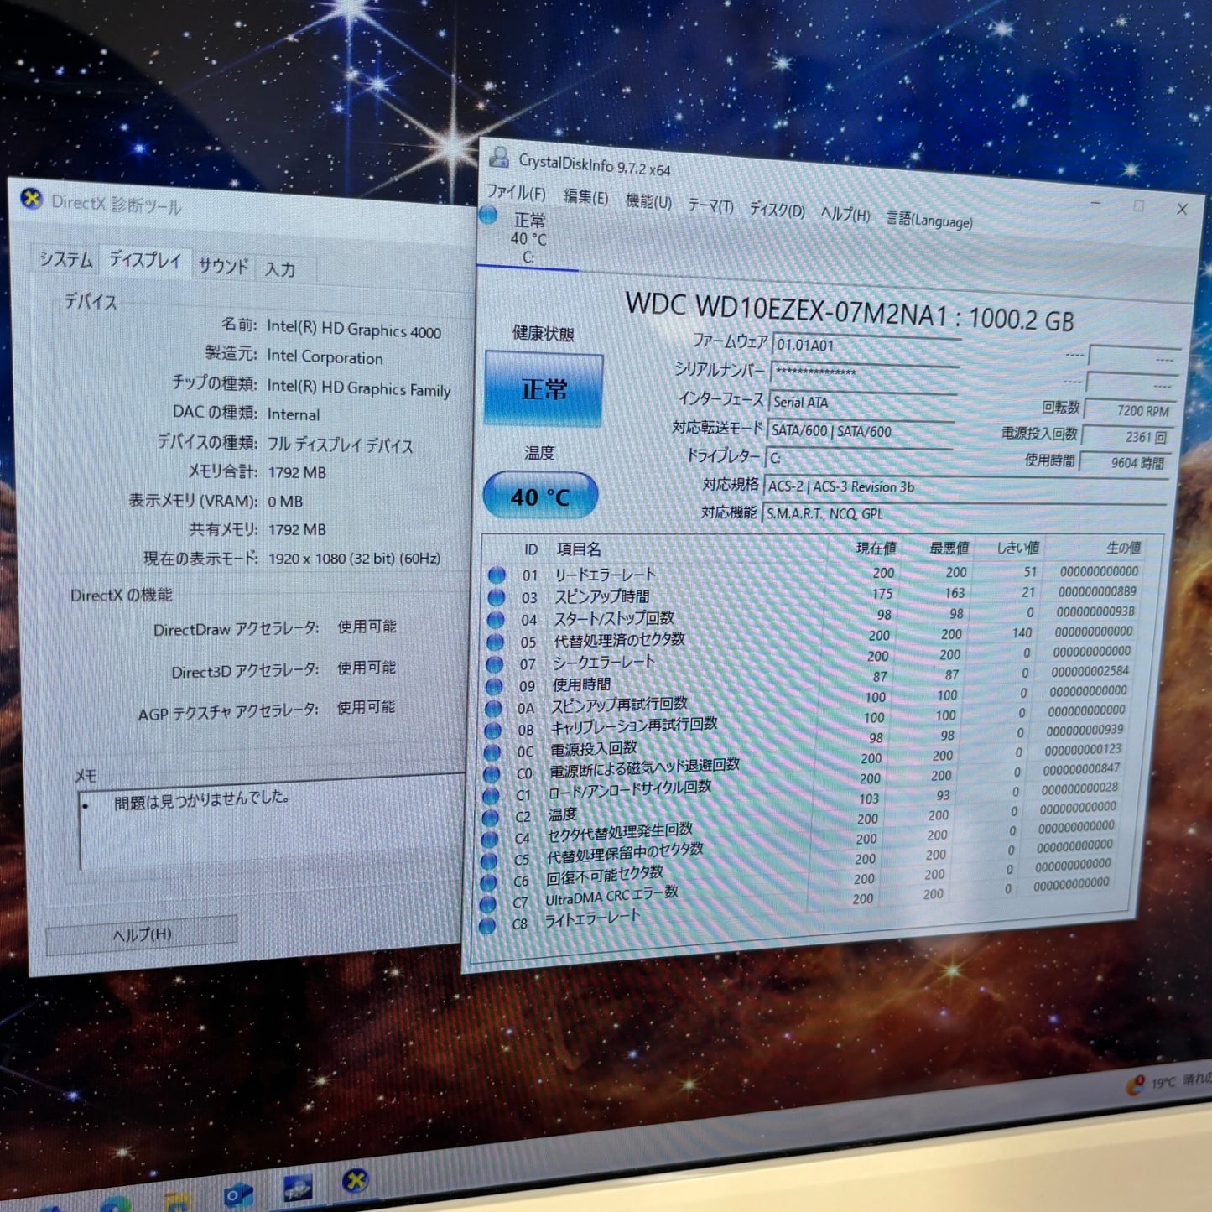Click status circle for ID 05 reallocated sectors

click(495, 642)
